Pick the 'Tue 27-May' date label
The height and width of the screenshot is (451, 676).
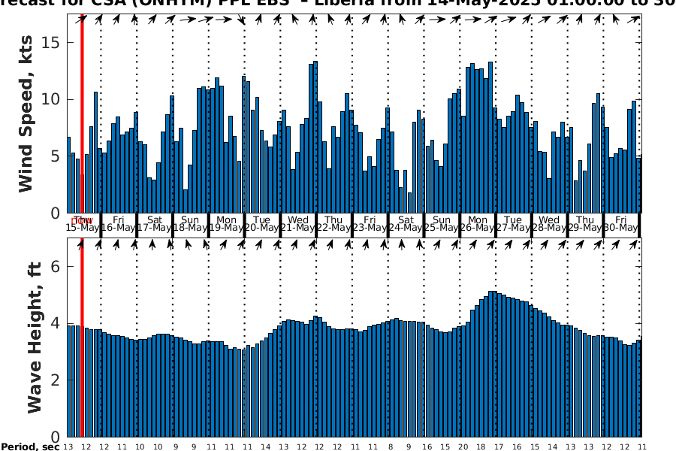513,223
